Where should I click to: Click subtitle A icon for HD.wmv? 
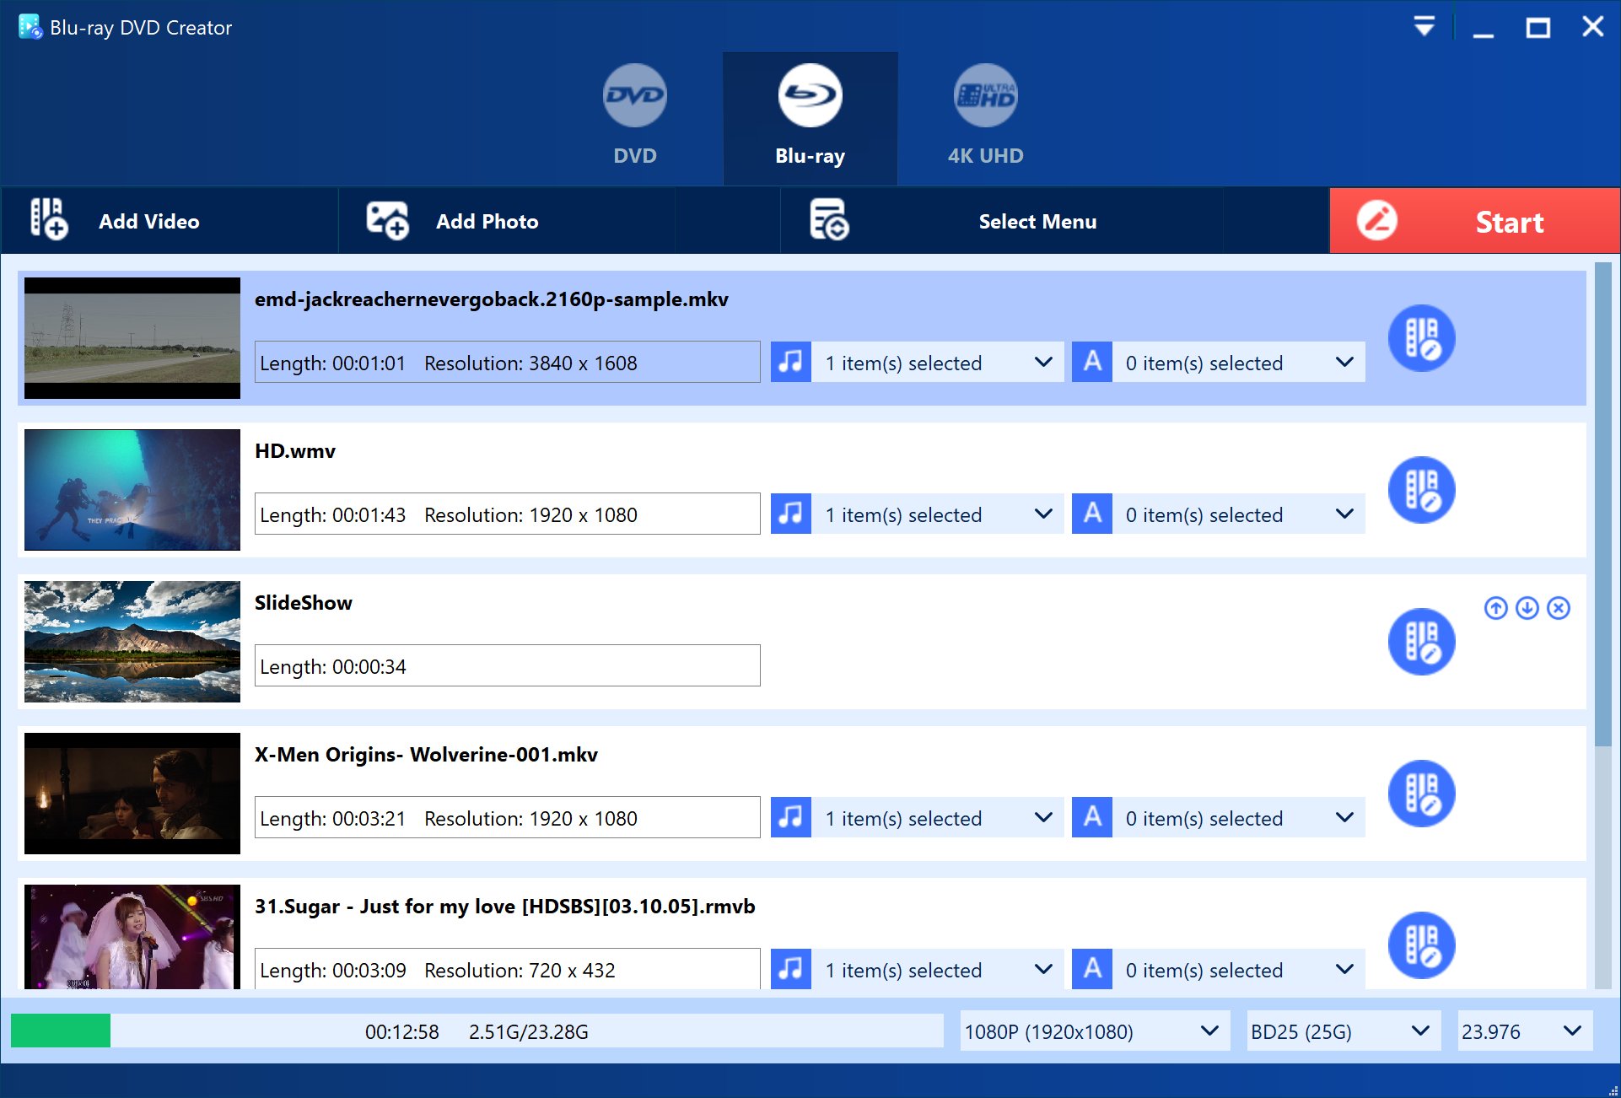1092,514
